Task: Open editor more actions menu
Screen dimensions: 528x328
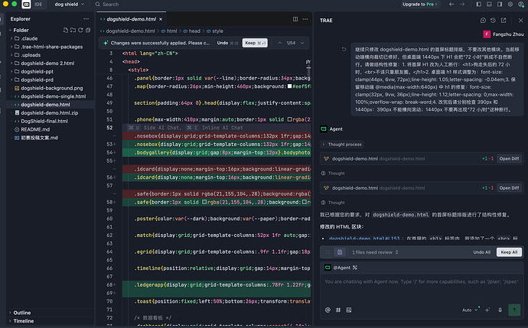Action: click(x=305, y=19)
